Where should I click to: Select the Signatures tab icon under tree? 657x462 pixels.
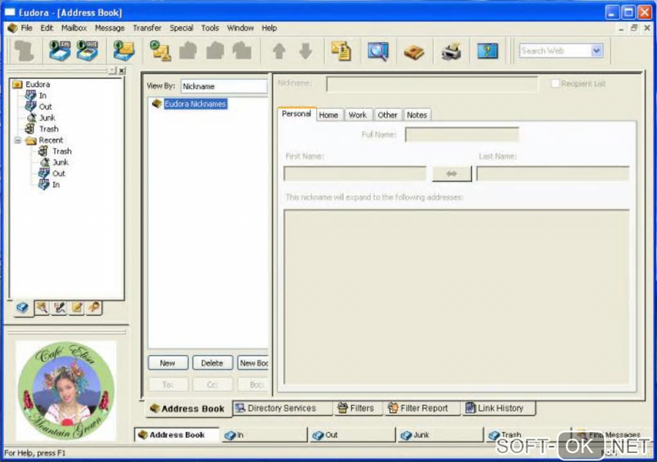point(59,308)
